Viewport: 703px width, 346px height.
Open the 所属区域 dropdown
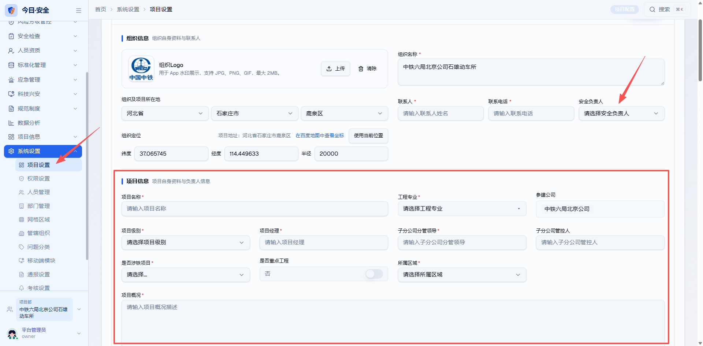[x=462, y=275]
